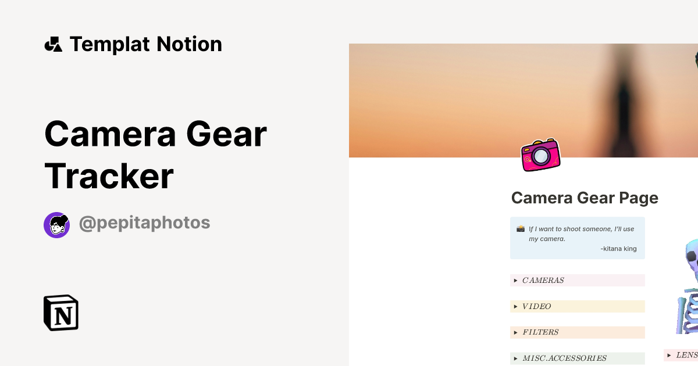Expand the CAMERAS toggle list

[x=515, y=280]
